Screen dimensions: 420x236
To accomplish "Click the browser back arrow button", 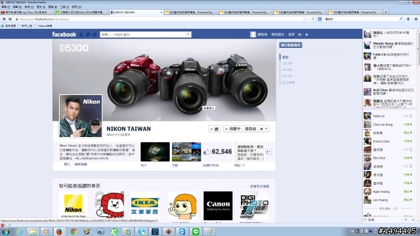I will coord(4,19).
